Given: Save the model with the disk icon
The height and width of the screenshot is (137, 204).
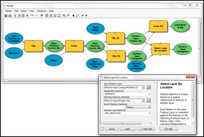Looking at the screenshot, I should (x=6, y=16).
